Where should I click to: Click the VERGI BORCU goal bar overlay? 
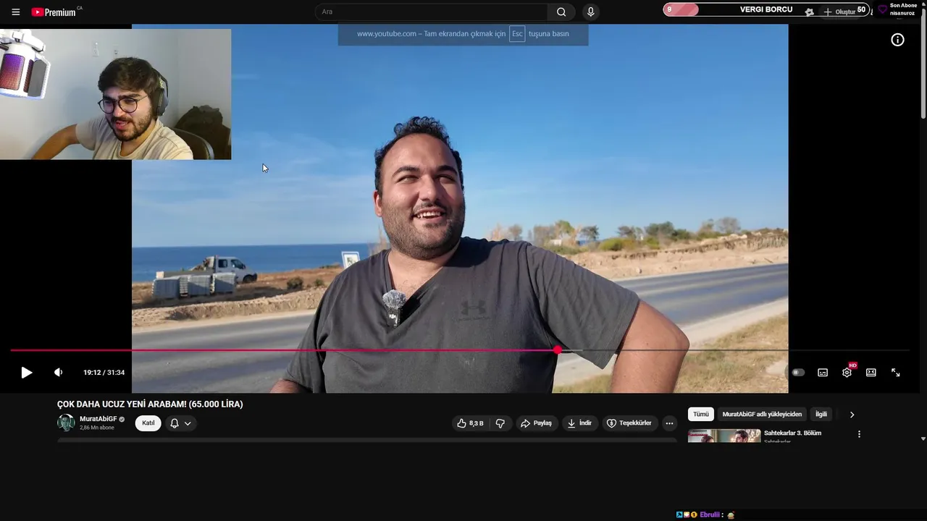765,10
